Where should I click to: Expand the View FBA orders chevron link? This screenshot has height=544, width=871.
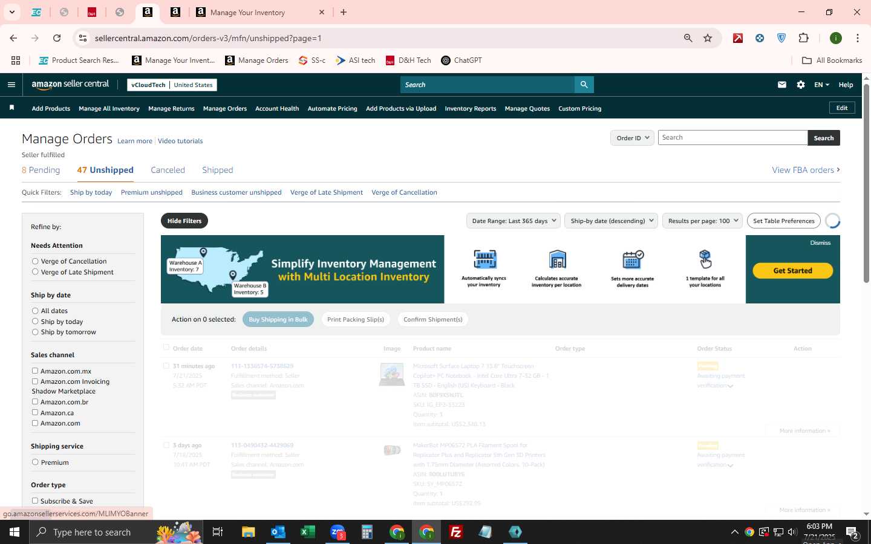[806, 170]
